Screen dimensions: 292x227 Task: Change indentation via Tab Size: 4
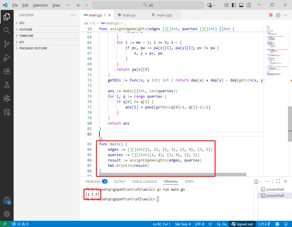(x=183, y=224)
